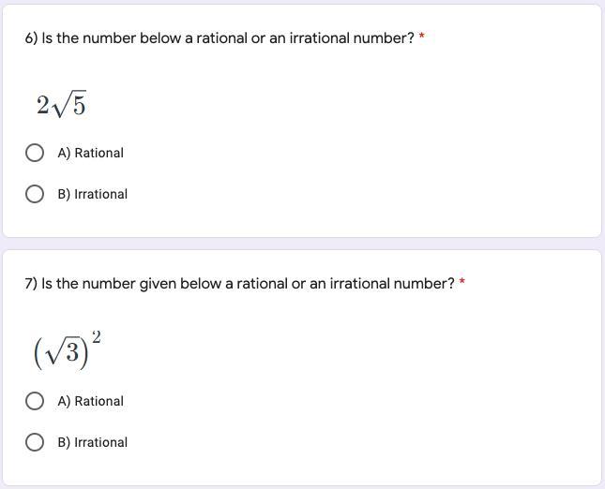Click the red required asterisk on question 7
605x489 pixels.
(462, 282)
